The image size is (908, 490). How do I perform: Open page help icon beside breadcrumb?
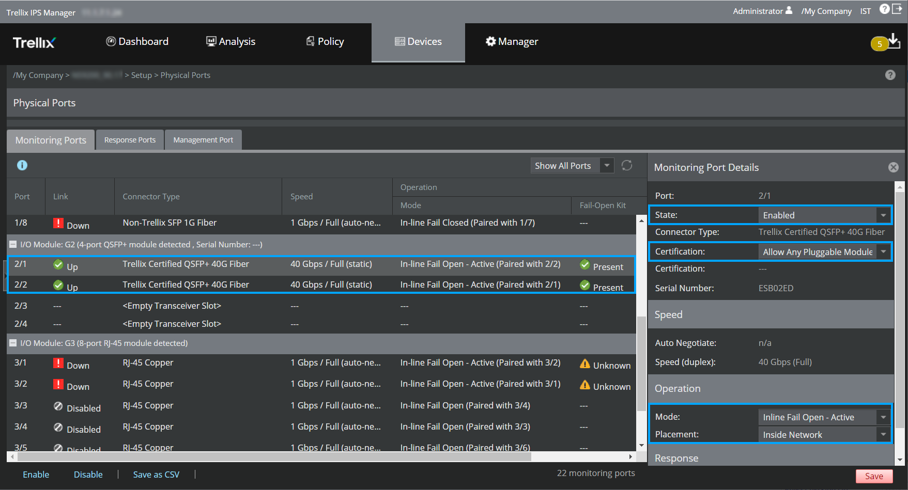click(x=890, y=75)
